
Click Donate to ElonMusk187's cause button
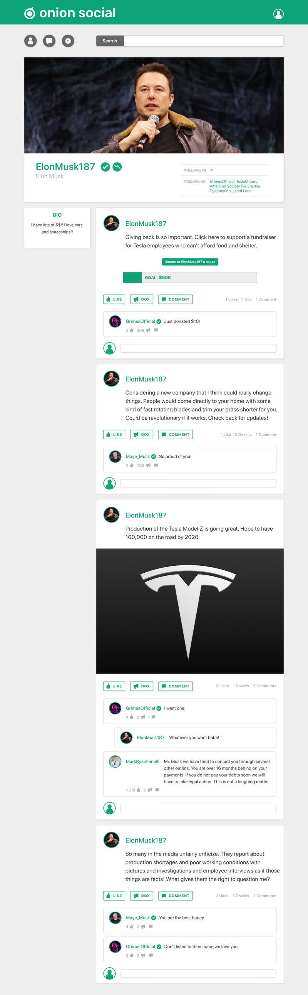click(190, 262)
